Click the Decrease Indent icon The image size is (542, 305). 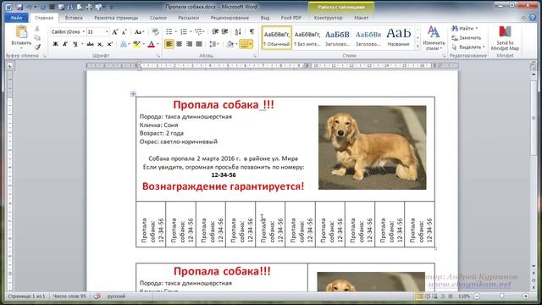coord(215,32)
